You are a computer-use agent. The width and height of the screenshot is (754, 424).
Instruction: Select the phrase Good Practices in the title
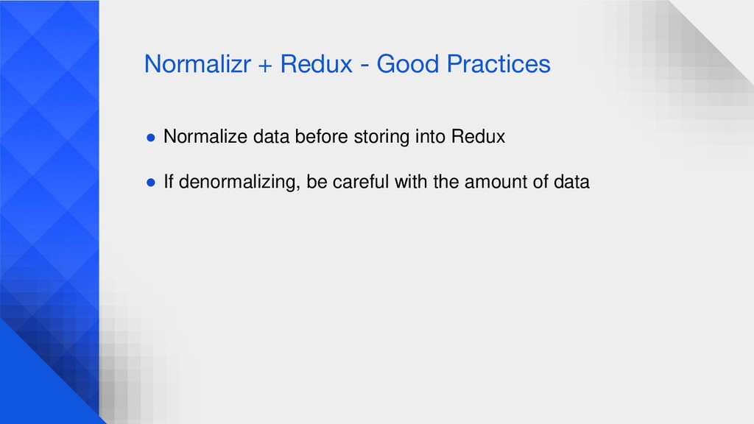(x=464, y=64)
